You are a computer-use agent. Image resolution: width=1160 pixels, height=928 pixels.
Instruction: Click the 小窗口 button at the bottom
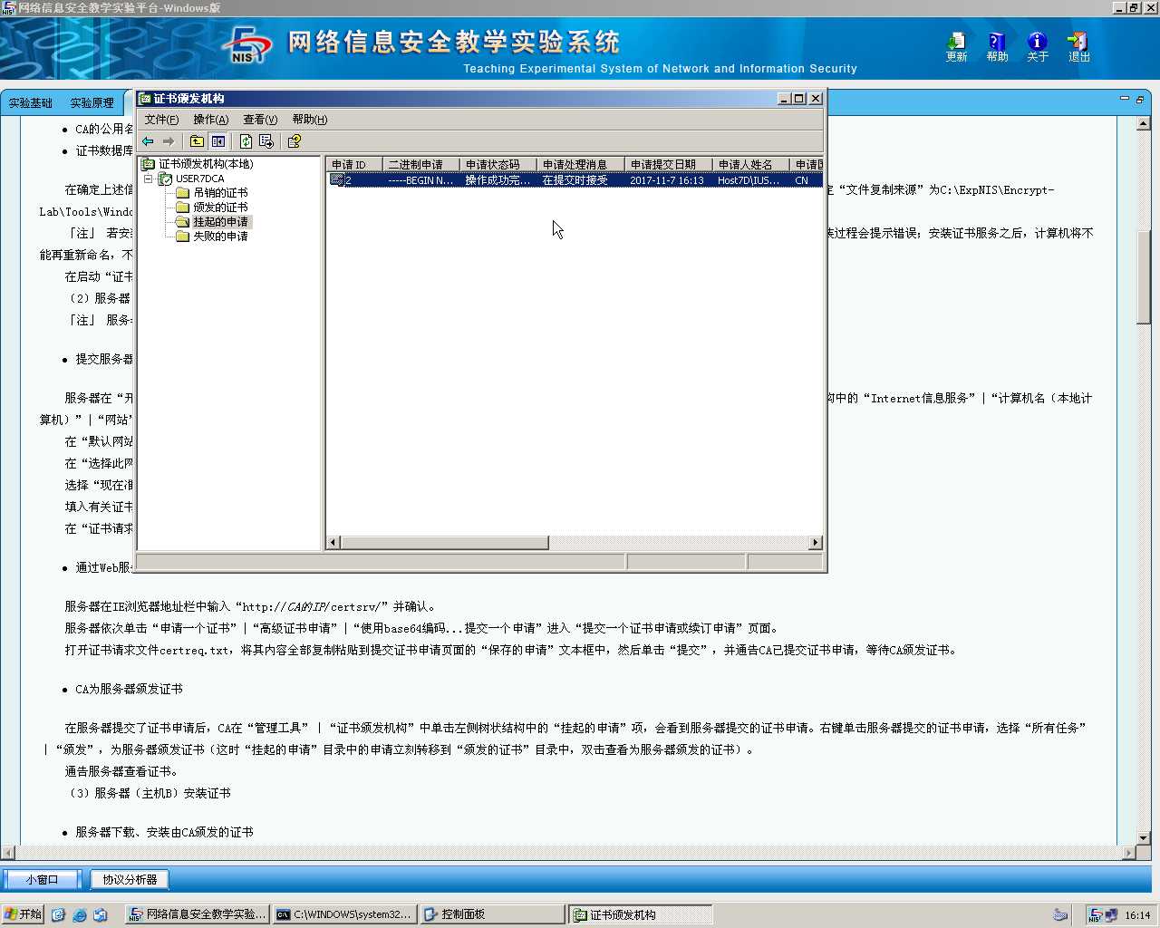[x=42, y=879]
